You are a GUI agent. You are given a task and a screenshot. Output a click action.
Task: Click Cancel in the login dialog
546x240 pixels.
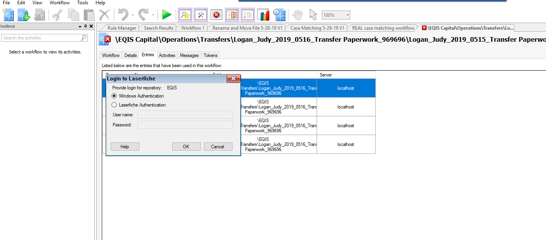click(218, 147)
